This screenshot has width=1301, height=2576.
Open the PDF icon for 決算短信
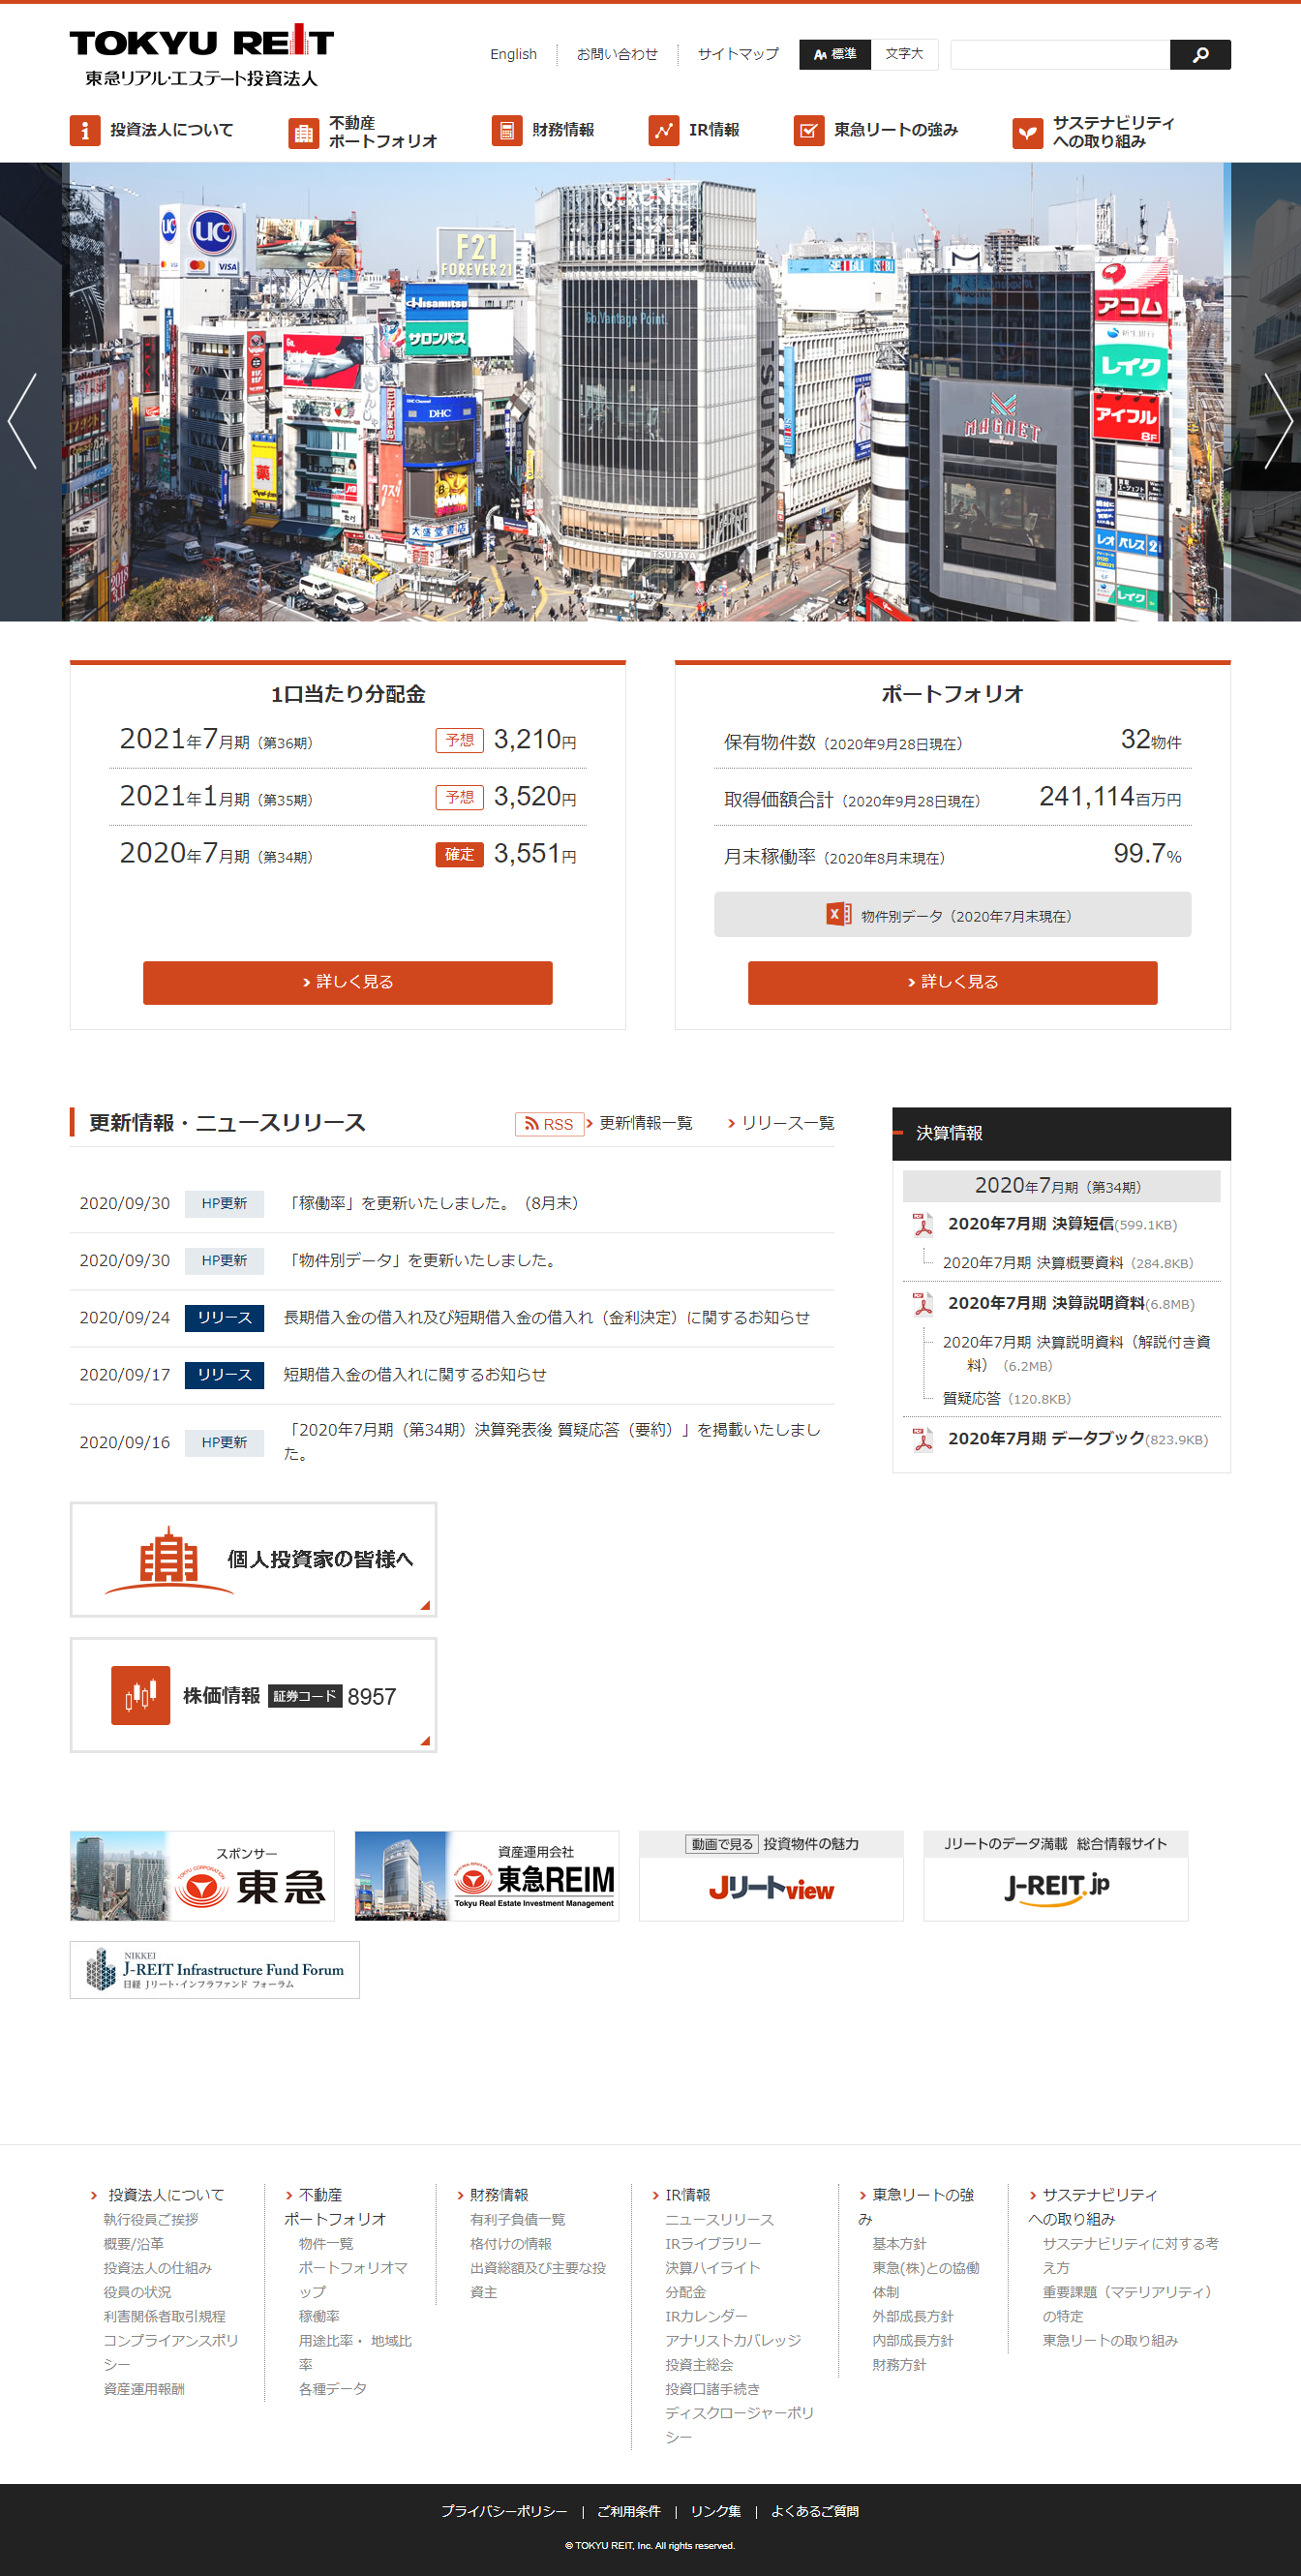click(922, 1224)
